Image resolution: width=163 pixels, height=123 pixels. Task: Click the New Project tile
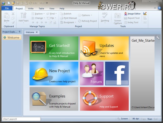54,73
